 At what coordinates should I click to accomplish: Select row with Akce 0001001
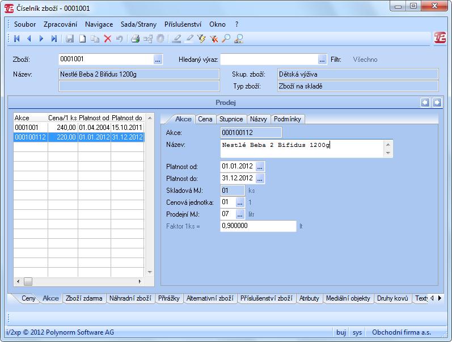(79, 128)
